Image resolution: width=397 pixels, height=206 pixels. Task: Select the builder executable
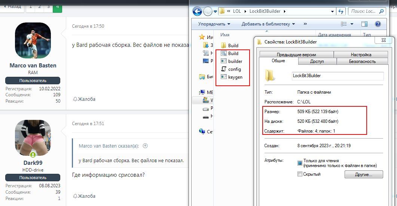(x=231, y=61)
